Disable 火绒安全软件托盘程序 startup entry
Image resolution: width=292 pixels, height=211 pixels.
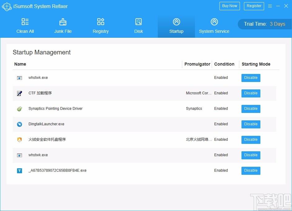tap(251, 140)
